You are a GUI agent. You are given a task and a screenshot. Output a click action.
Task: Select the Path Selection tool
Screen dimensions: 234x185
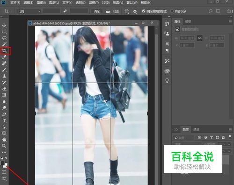coord(4,127)
